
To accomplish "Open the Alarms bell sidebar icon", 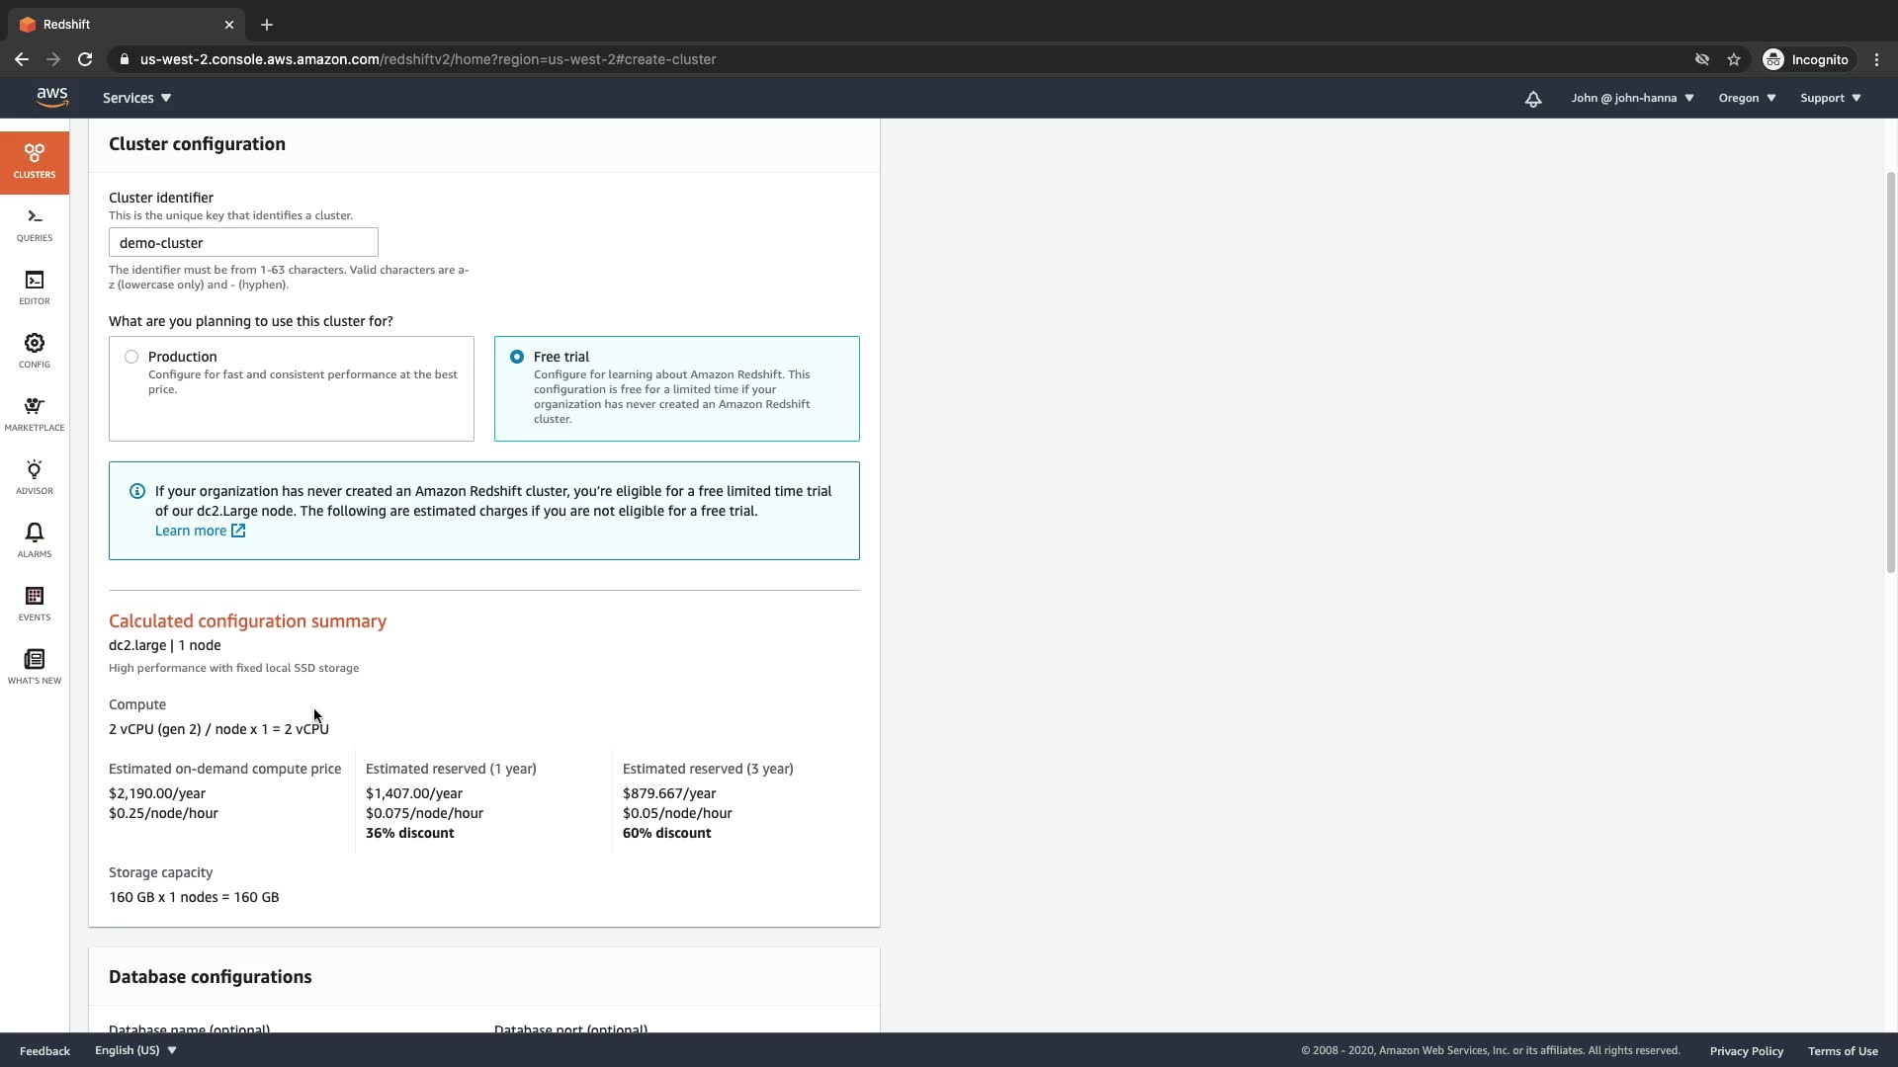I will click(x=35, y=540).
